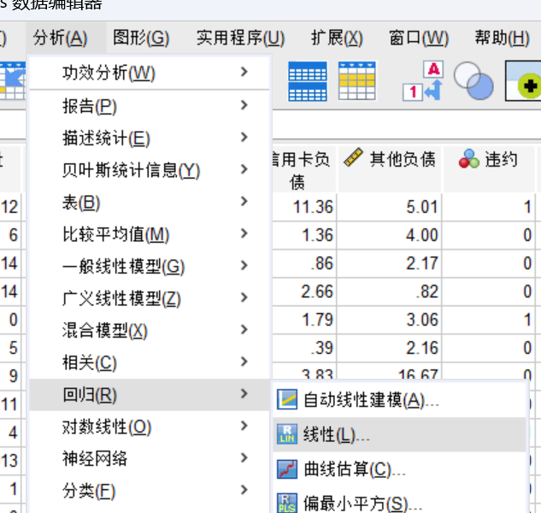
Task: Click the R PLS partial least squares icon
Action: point(287,503)
